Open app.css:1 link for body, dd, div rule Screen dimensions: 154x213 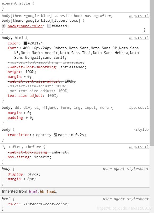(139, 108)
